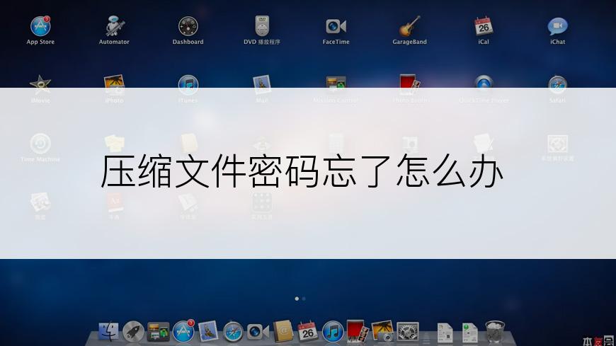This screenshot has width=616, height=346.
Task: Open QuickTime Player in Launchpad grid
Action: coord(484,84)
